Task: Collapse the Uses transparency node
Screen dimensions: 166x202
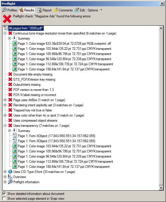Action: coord(5,126)
